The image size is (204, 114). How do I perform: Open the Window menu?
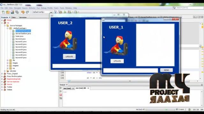[69, 8]
